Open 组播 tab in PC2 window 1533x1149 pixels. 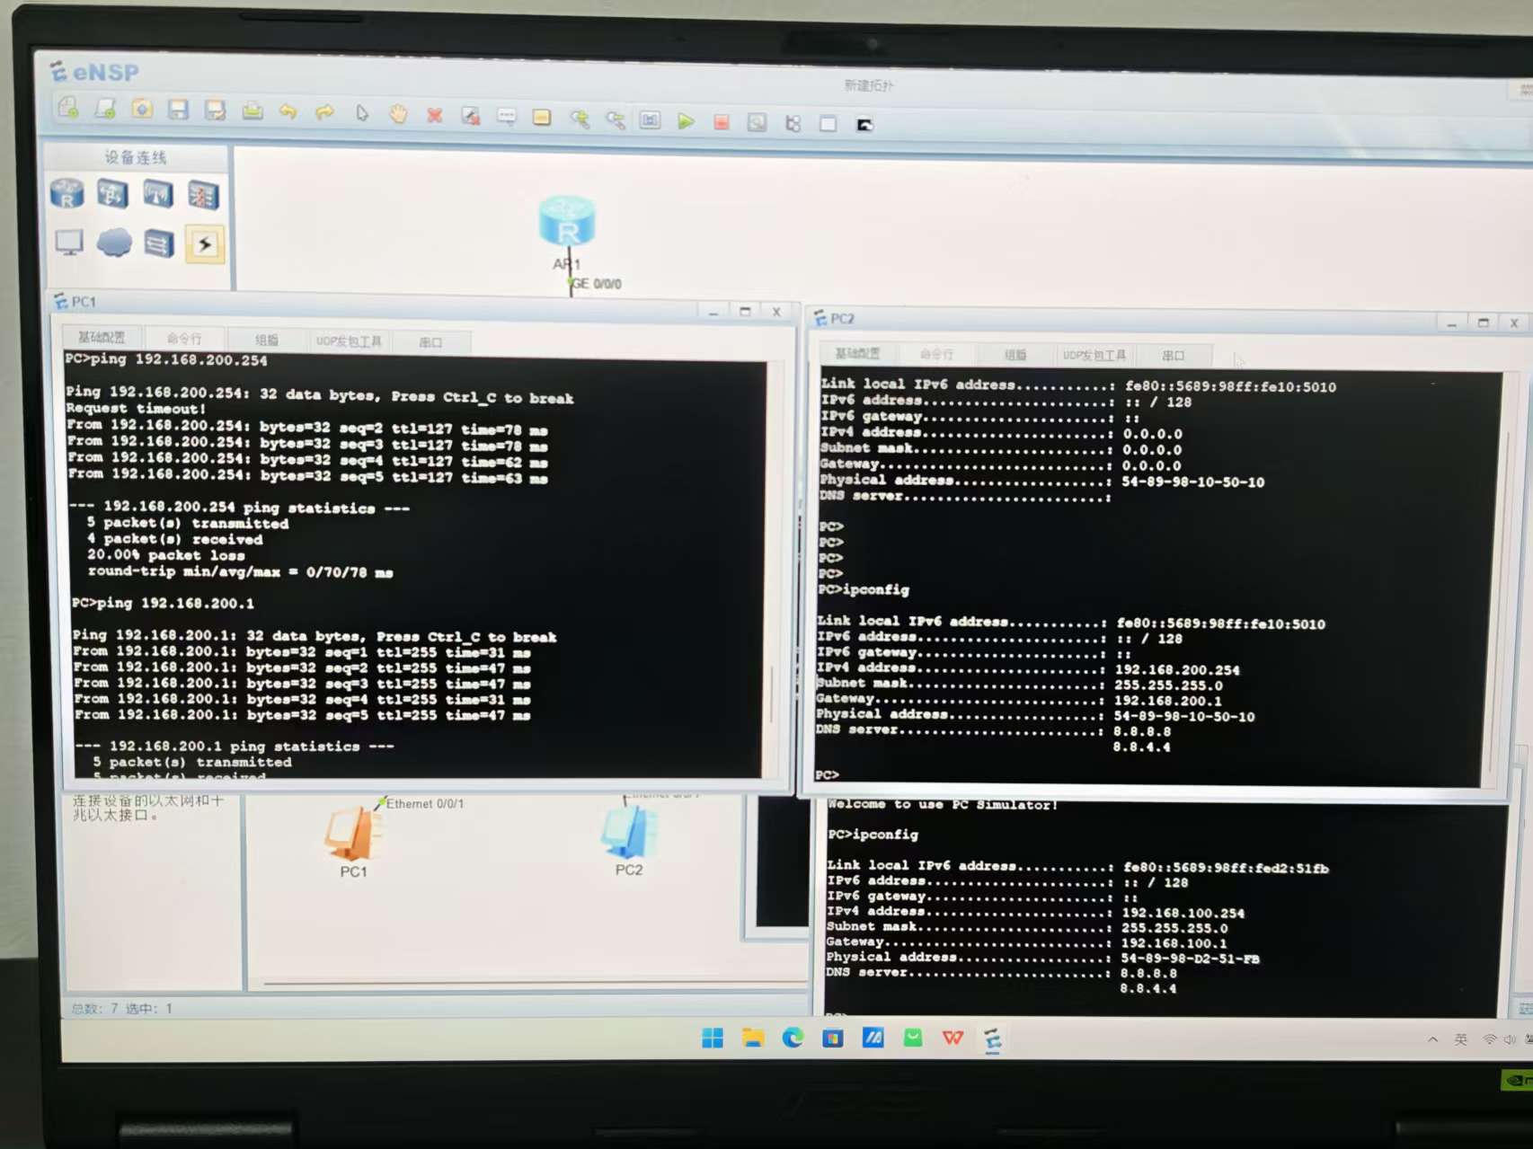[x=1015, y=355]
